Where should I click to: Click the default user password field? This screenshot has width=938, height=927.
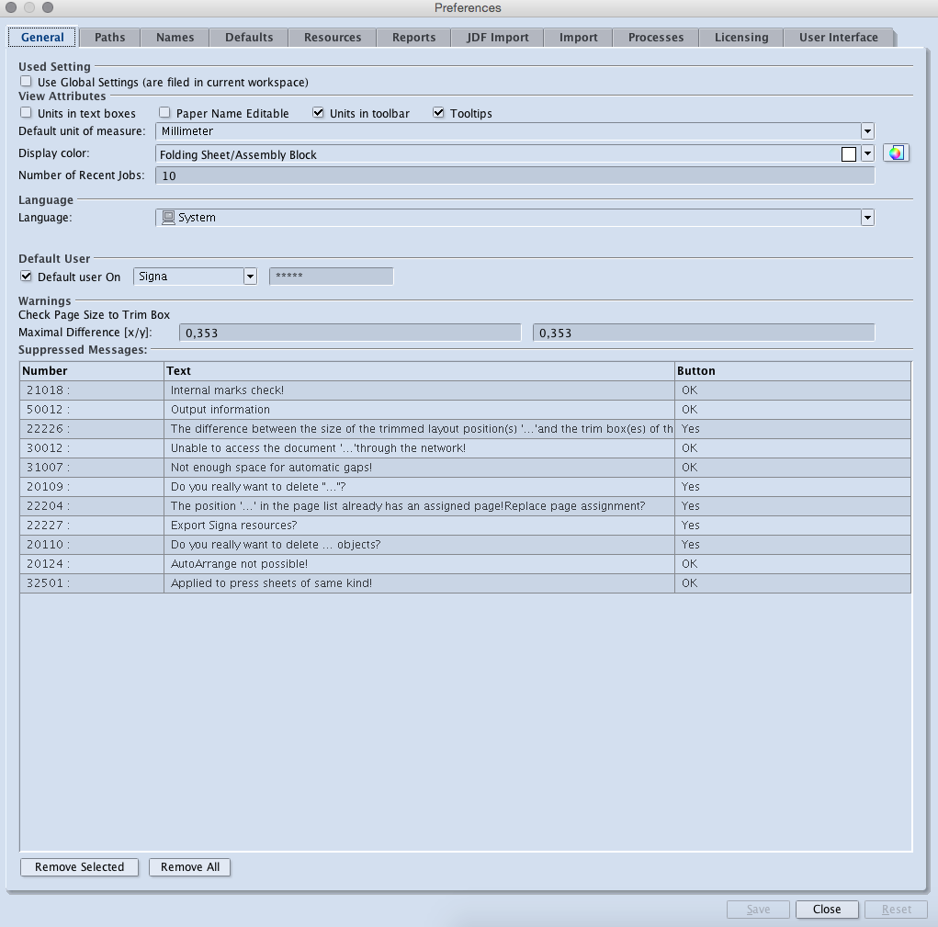(x=332, y=277)
